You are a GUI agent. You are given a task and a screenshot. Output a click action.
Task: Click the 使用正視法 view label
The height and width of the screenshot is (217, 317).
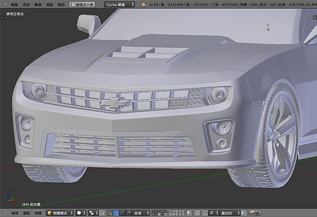pos(15,14)
